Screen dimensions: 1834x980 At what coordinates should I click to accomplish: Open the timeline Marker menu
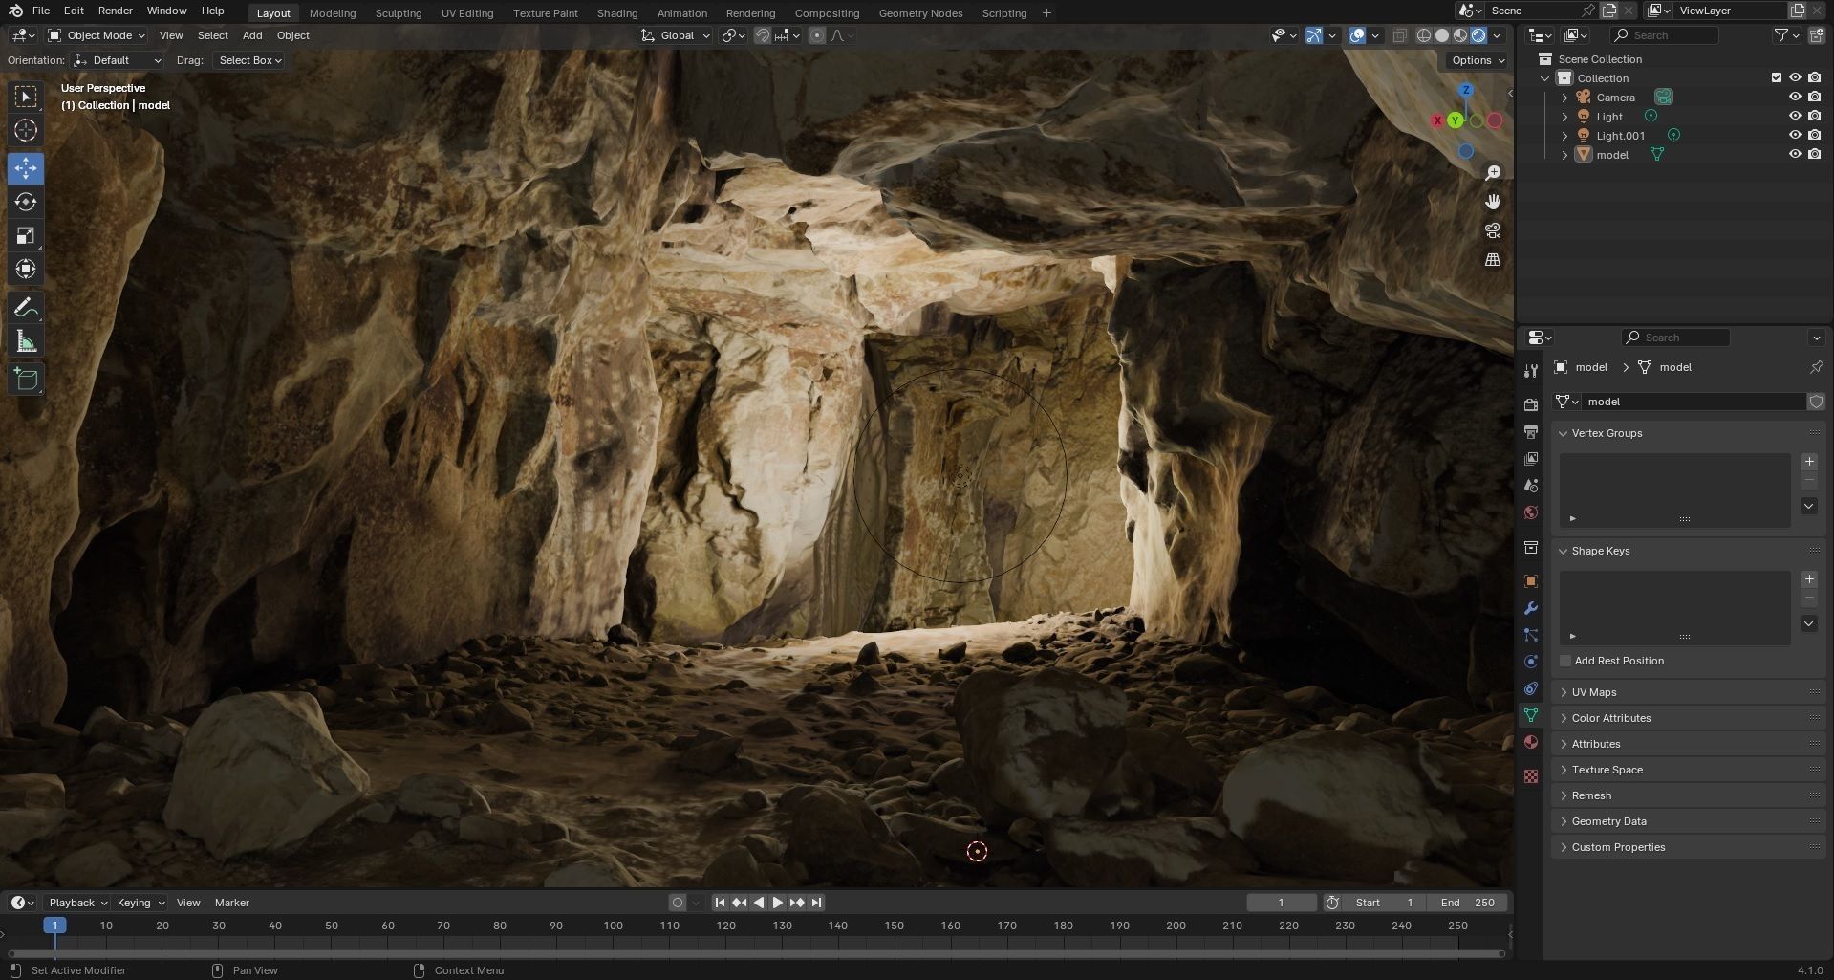pyautogui.click(x=231, y=903)
